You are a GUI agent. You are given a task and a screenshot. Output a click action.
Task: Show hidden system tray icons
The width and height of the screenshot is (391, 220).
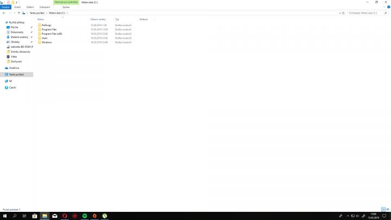348,216
